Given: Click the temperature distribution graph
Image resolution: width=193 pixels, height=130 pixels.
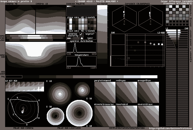Looking at the screenshot, I should [x=81, y=61].
